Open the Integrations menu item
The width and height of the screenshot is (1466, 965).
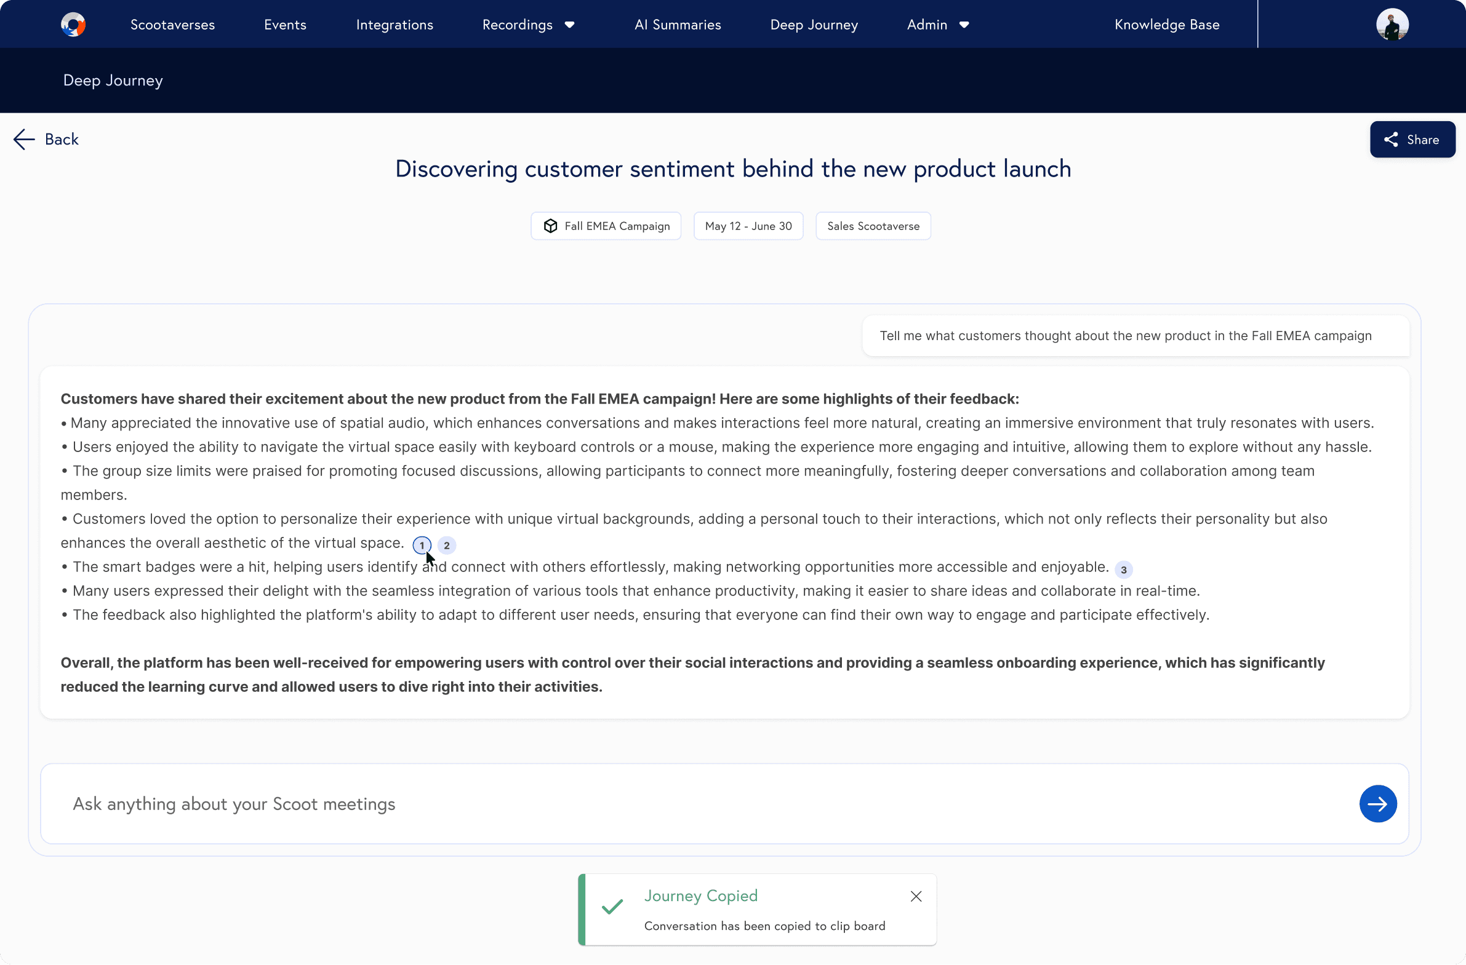click(x=395, y=25)
